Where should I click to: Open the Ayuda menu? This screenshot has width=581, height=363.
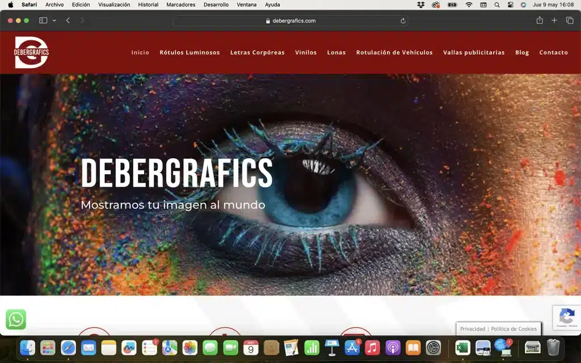[272, 5]
